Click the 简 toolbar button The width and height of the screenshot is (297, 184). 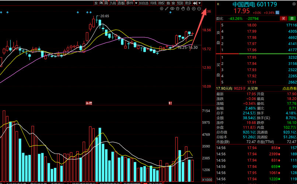pyautogui.click(x=106, y=3)
